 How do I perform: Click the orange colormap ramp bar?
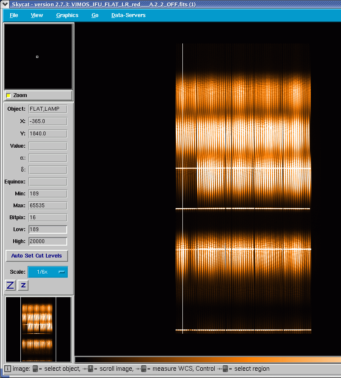click(208, 360)
